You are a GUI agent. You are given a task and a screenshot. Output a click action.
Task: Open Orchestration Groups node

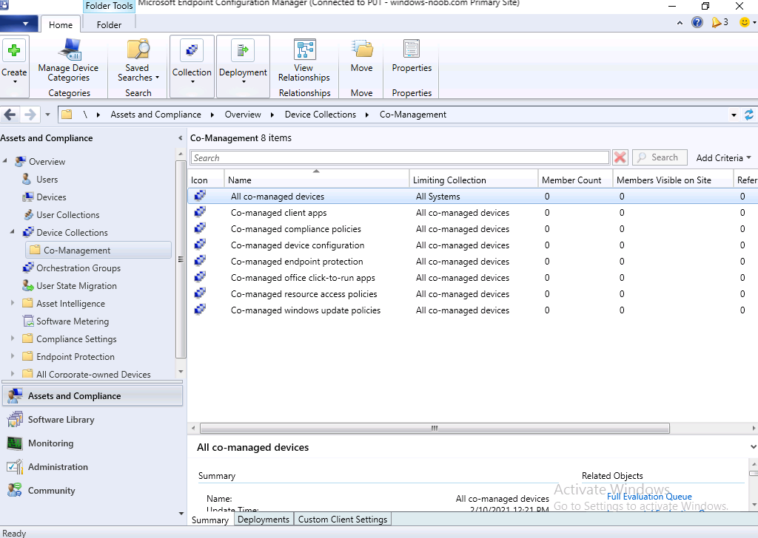pos(78,268)
